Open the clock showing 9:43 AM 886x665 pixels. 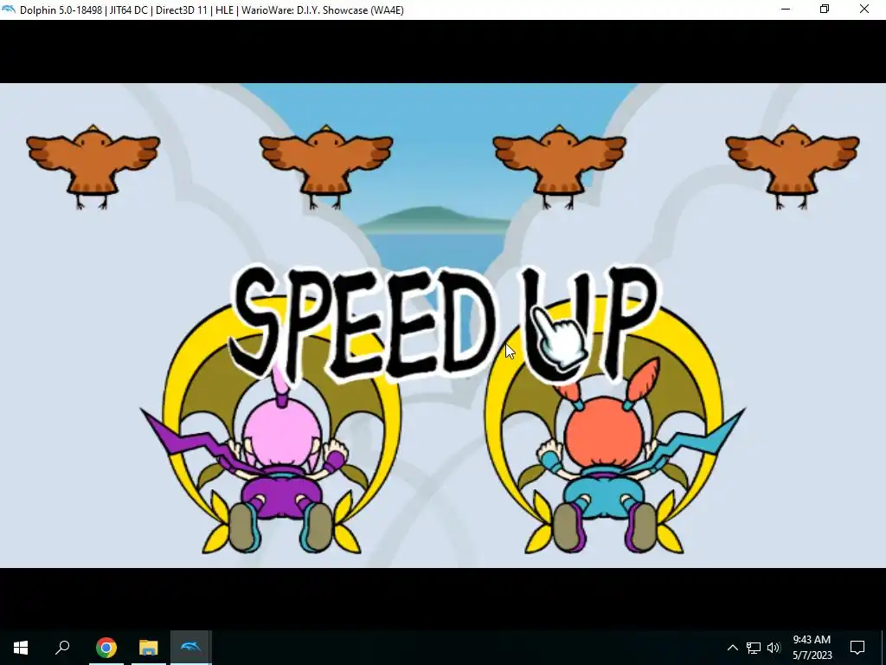click(x=812, y=648)
